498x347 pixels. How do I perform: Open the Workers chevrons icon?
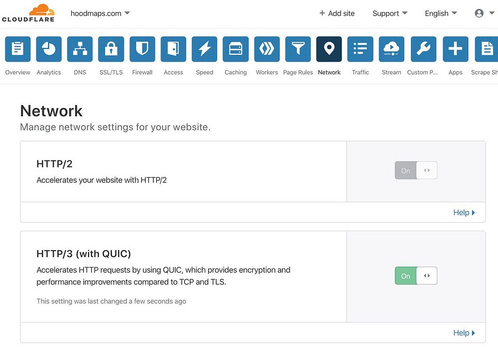[267, 49]
